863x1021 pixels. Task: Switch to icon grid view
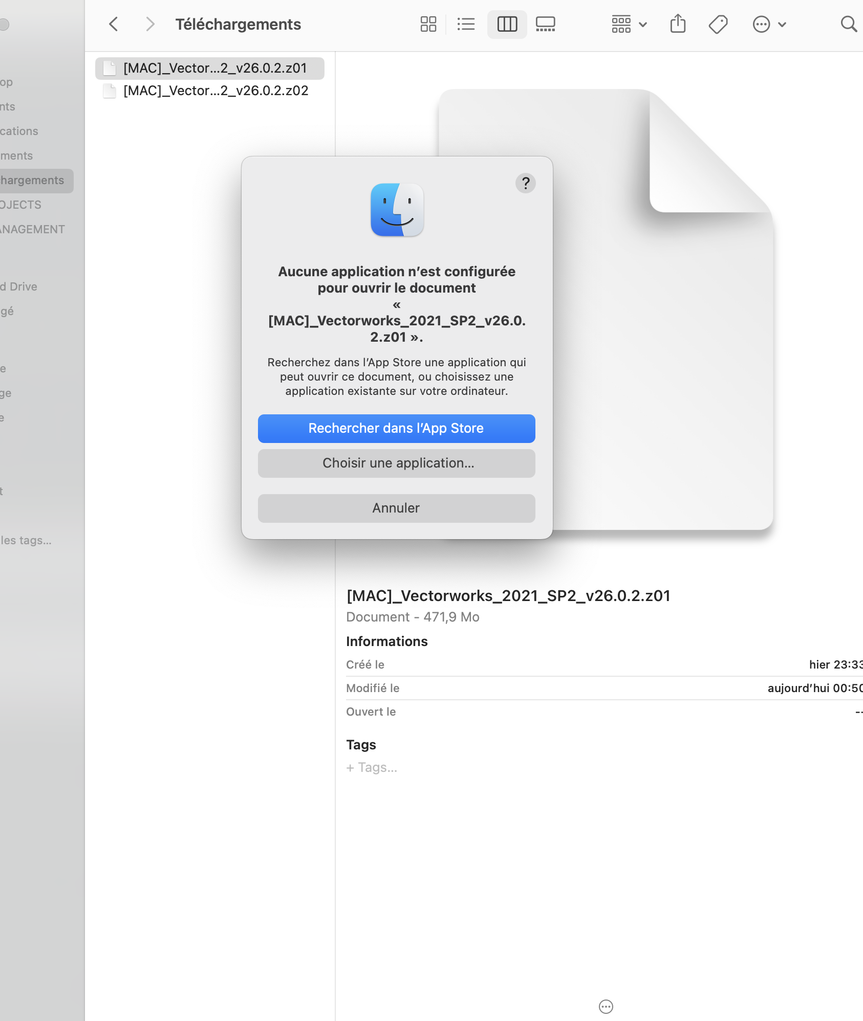(428, 24)
